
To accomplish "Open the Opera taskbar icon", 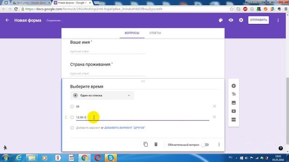I will (x=98, y=158).
